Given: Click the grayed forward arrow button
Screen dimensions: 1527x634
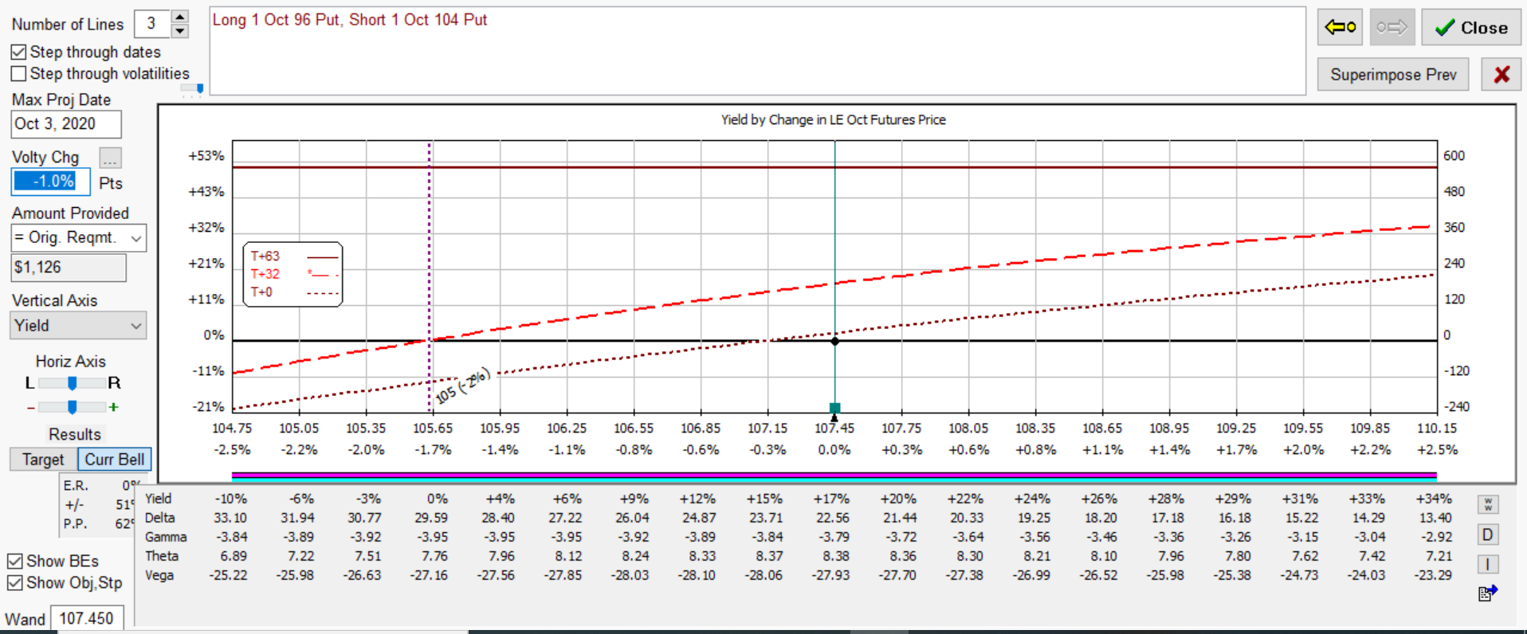Looking at the screenshot, I should tap(1392, 28).
